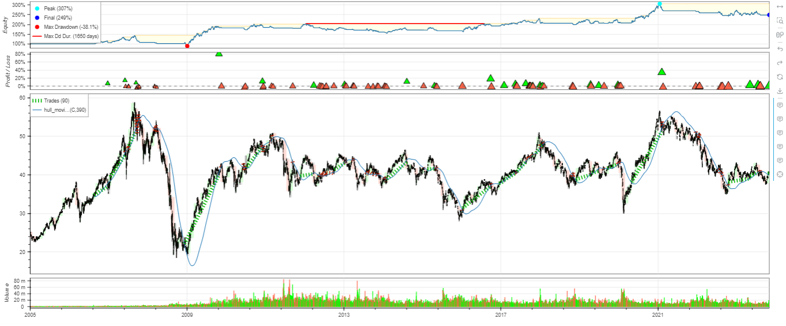Click the undo icon in chart toolbar
The width and height of the screenshot is (786, 326).
(x=780, y=49)
